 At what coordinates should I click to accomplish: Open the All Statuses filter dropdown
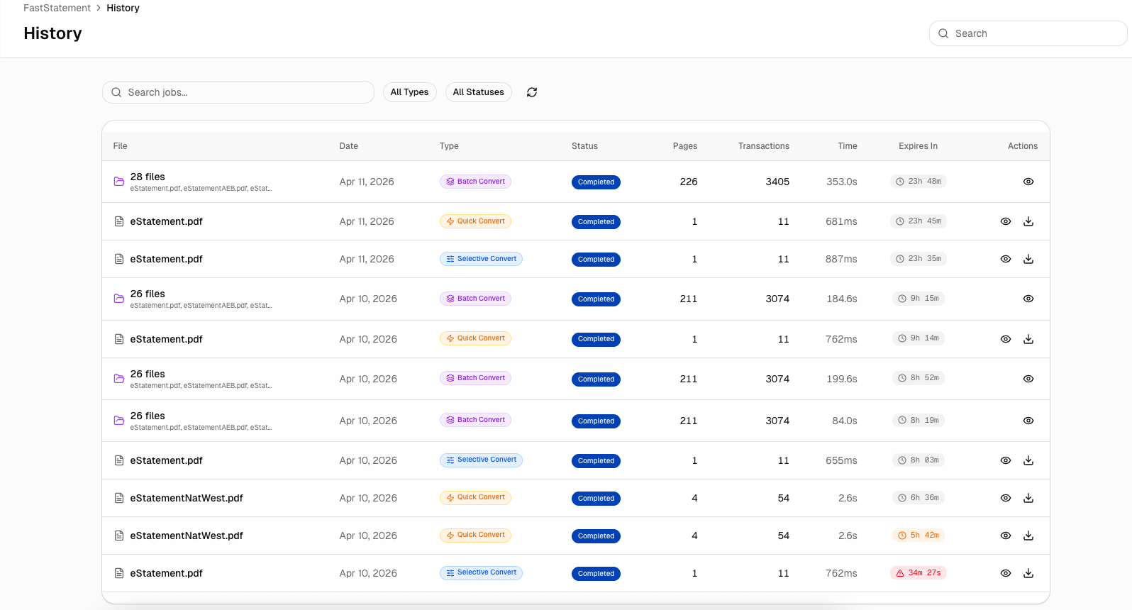478,92
